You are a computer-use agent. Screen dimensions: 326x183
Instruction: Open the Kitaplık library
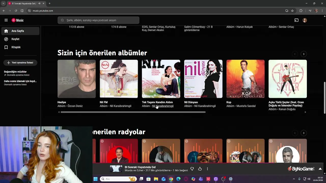click(20, 47)
